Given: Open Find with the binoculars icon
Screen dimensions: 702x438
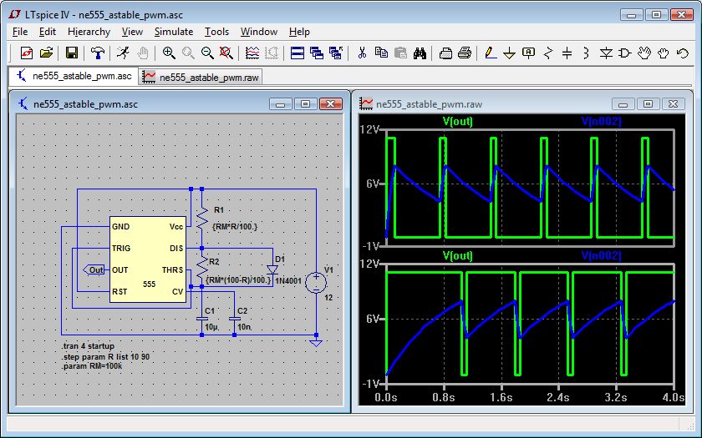Looking at the screenshot, I should coord(420,53).
